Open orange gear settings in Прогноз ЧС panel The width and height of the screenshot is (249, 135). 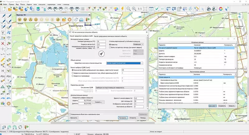tap(69, 20)
